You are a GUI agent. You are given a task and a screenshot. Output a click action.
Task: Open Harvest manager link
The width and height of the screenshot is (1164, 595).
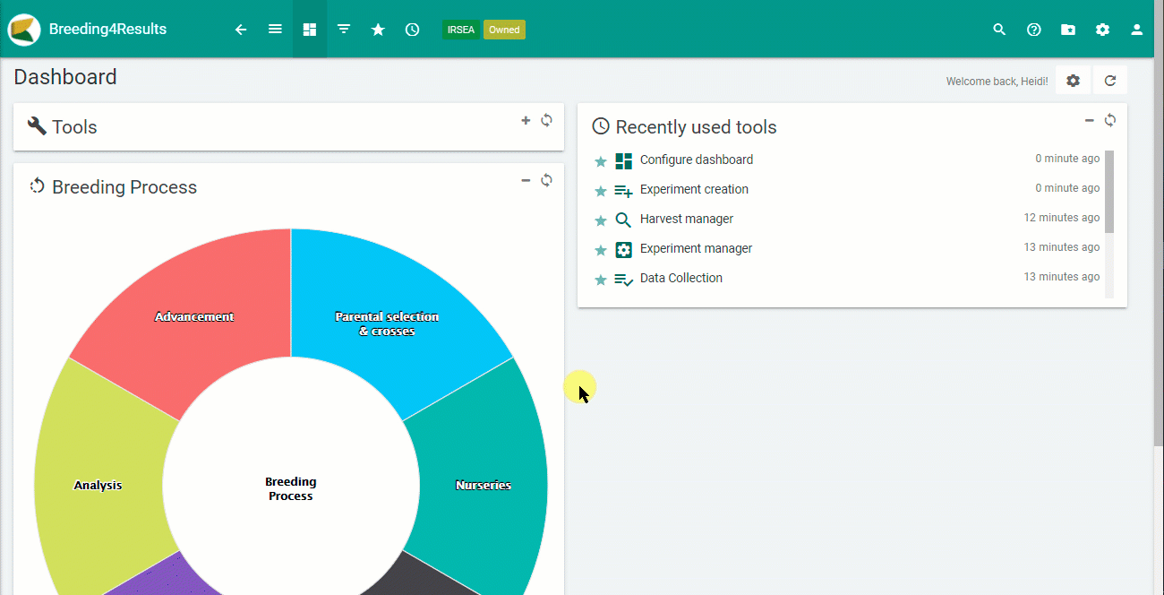[687, 219]
